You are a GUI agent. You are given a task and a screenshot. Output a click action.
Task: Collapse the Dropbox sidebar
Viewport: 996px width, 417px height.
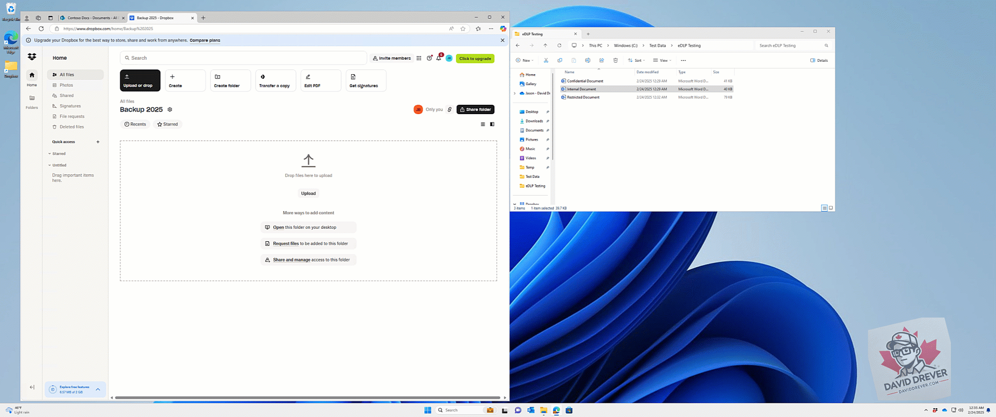(x=32, y=387)
